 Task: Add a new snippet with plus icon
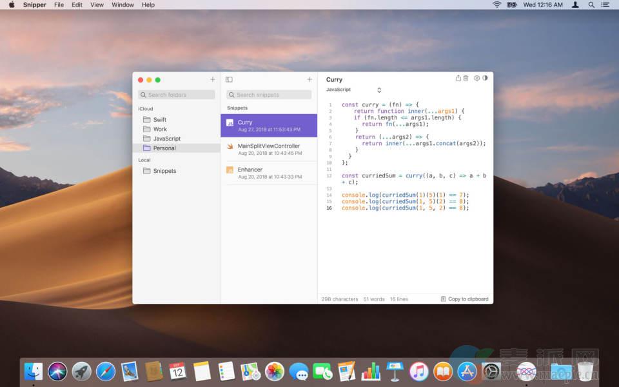coord(309,79)
